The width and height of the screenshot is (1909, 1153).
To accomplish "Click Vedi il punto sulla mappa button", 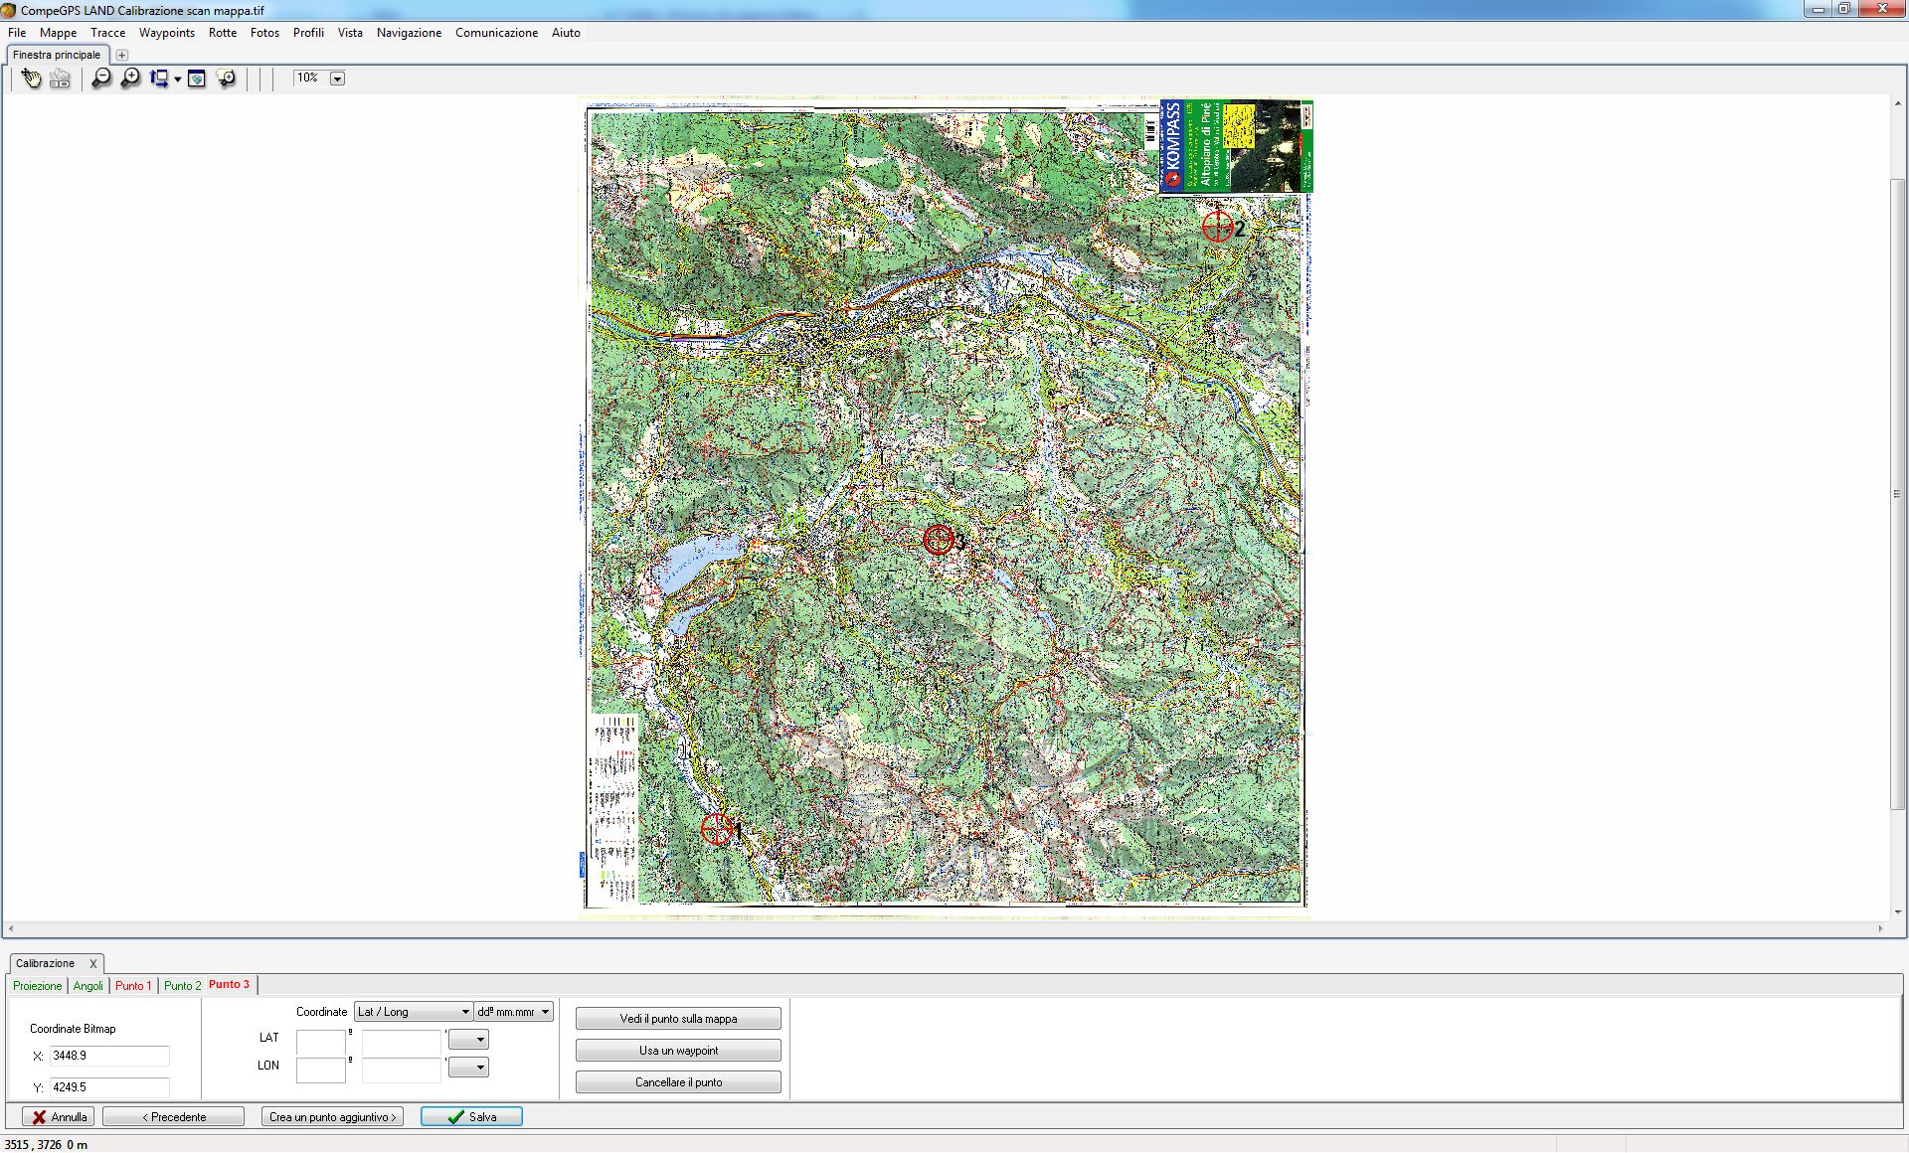I will click(678, 1019).
